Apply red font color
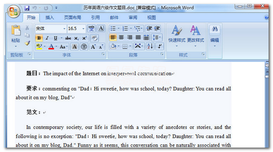The width and height of the screenshot is (273, 152). click(51, 47)
